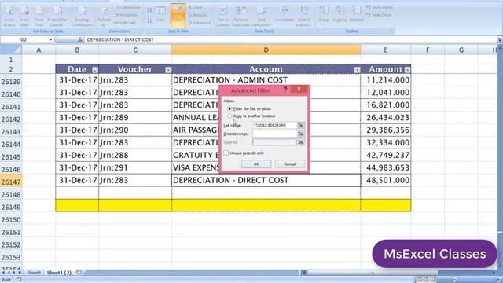Open Data Validation
This screenshot has height=283, width=503.
point(262,16)
